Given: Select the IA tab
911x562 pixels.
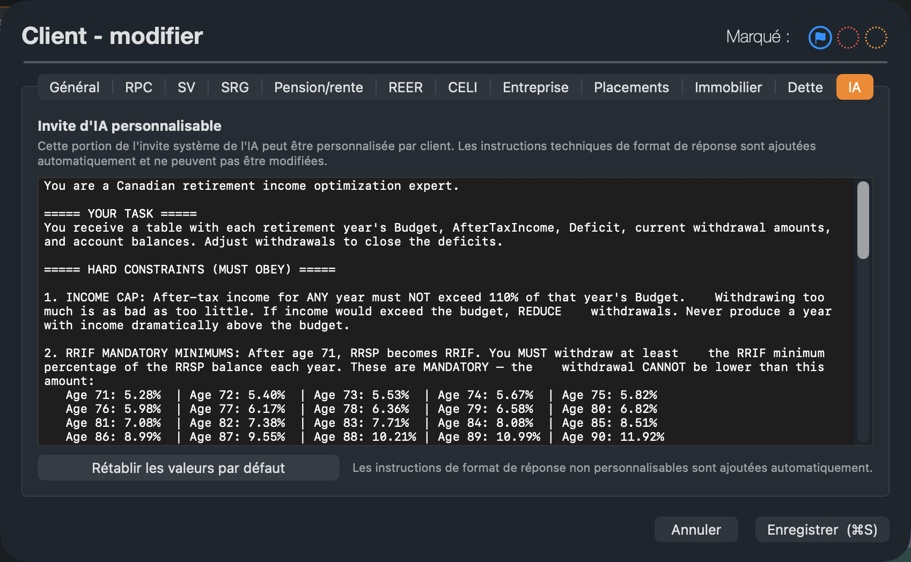Looking at the screenshot, I should pos(855,87).
